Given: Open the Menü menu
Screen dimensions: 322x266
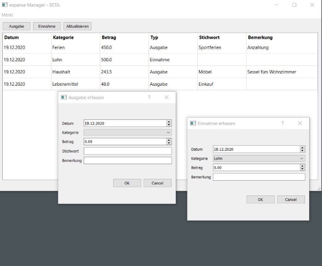Looking at the screenshot, I should click(x=7, y=15).
